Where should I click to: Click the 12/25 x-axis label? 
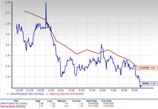[40, 90]
